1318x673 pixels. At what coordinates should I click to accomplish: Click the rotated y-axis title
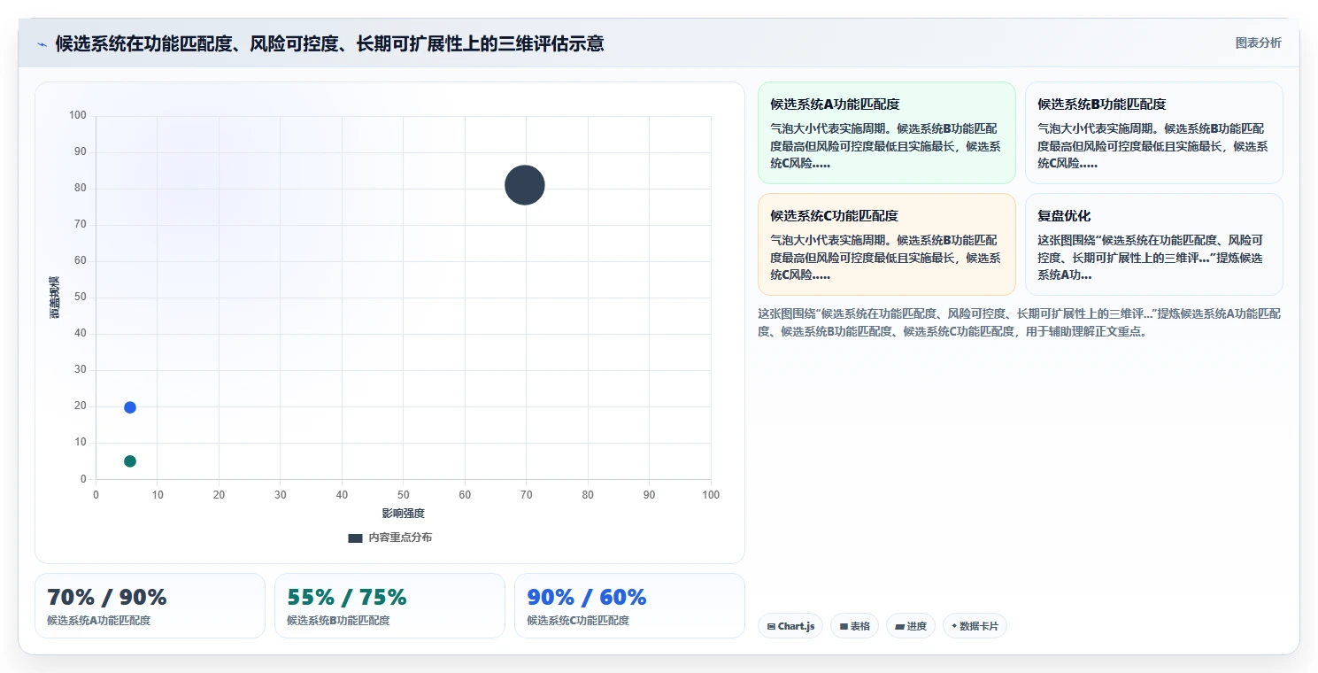tap(55, 298)
